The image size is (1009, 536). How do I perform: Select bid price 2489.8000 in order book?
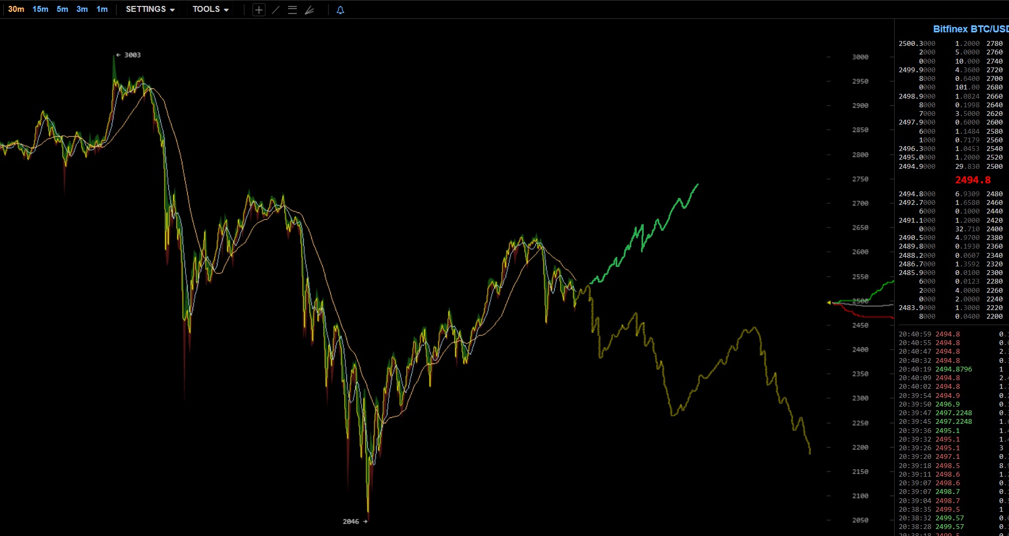[917, 246]
